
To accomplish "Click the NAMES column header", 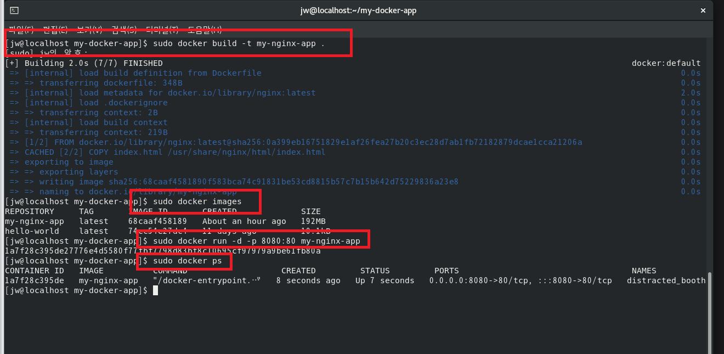I will 644,271.
